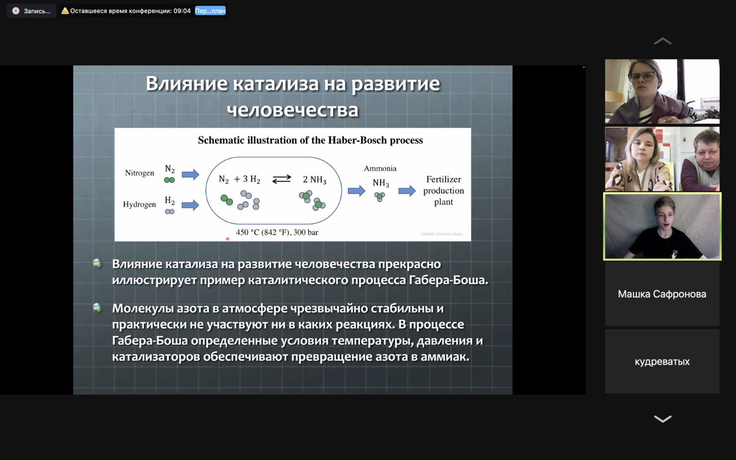Click the "450 °C (842 °F), 300 bar" caption
Image resolution: width=736 pixels, height=460 pixels.
tap(277, 232)
